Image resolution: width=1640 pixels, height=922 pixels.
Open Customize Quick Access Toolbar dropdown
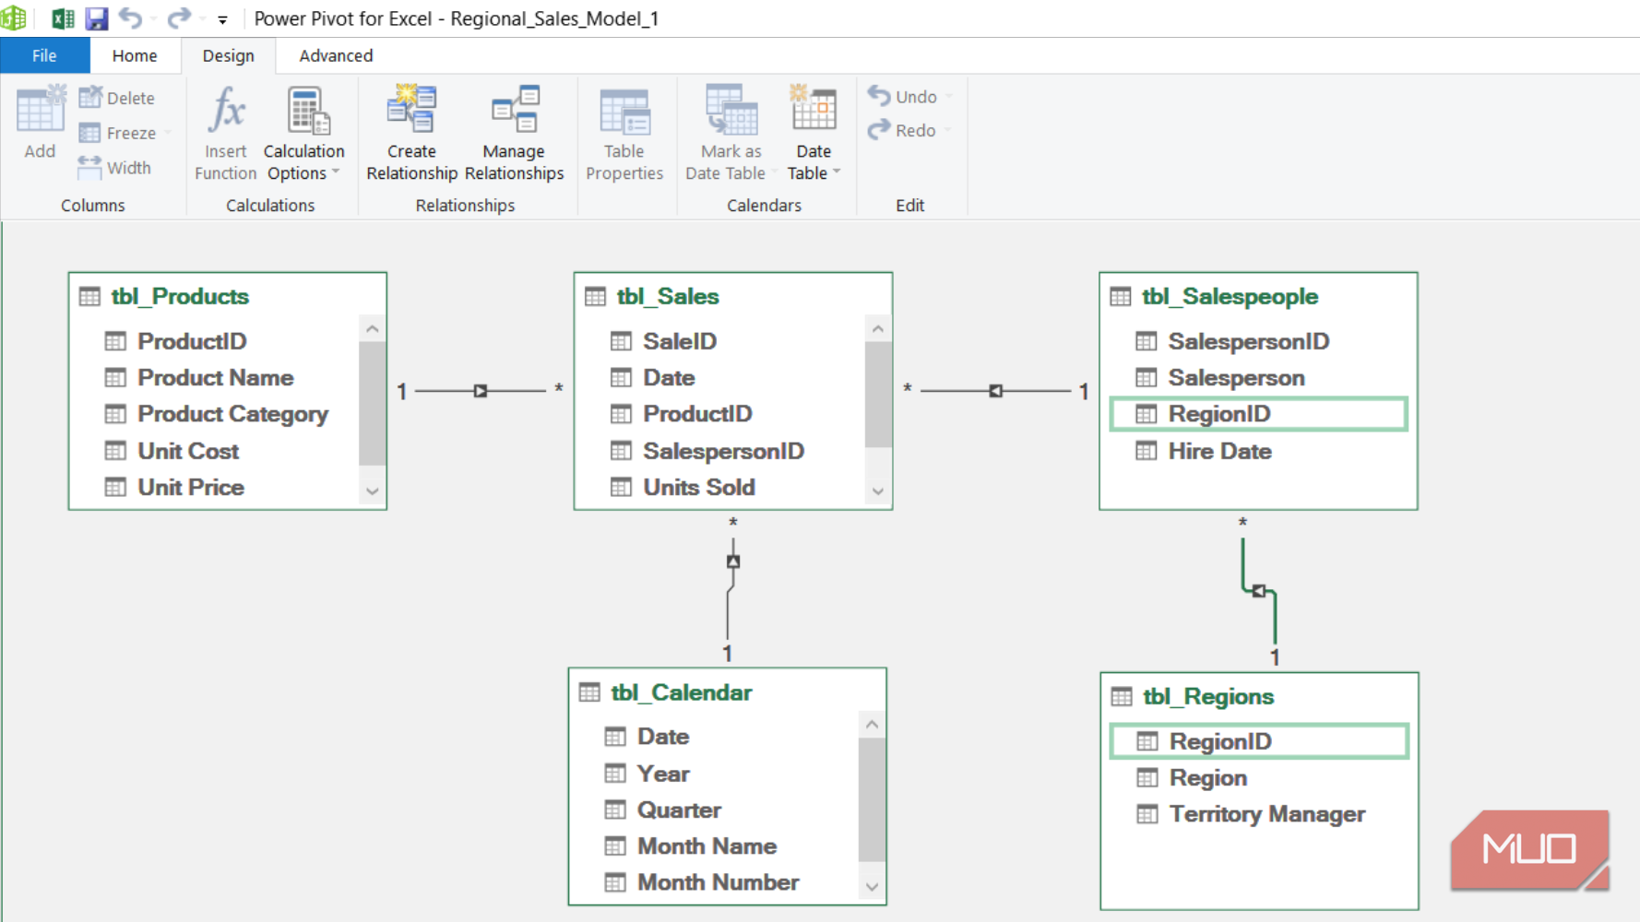click(222, 19)
